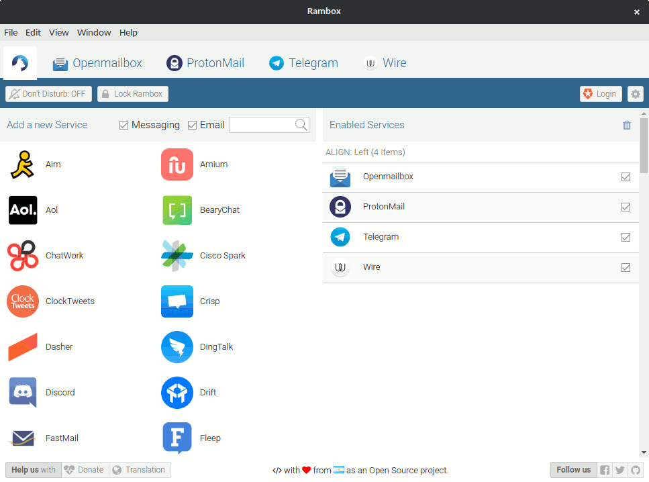Collapse the ALIGN: Left (4 Items) group
Image resolution: width=649 pixels, height=482 pixels.
pos(365,152)
